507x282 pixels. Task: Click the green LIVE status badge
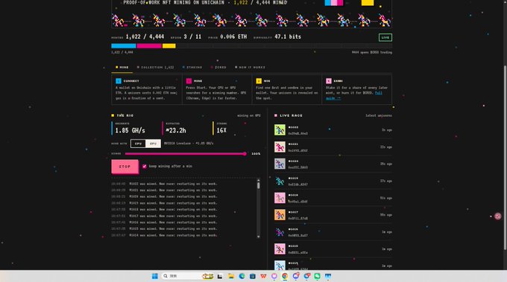pyautogui.click(x=385, y=37)
